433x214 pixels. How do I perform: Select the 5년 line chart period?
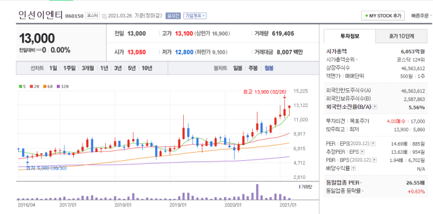[x=132, y=68]
